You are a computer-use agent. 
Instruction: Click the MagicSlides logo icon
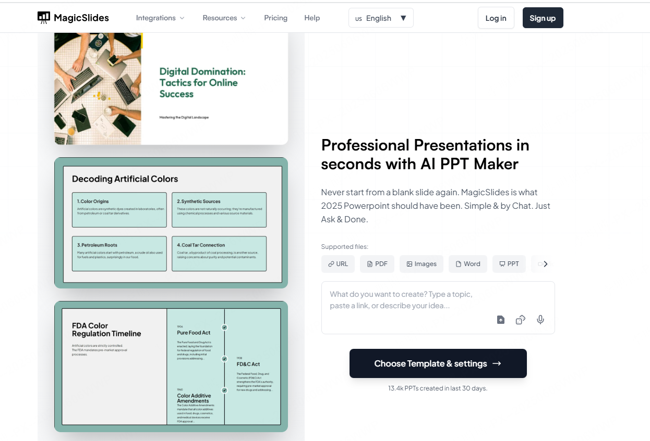pos(44,18)
